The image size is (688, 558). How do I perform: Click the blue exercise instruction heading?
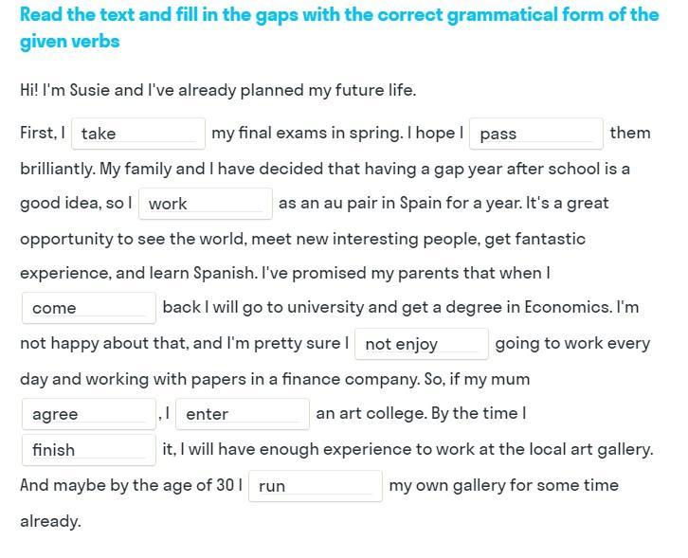pos(339,27)
